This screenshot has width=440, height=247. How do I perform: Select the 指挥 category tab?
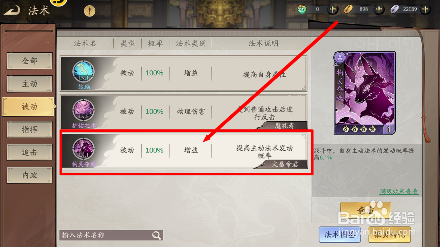pyautogui.click(x=30, y=130)
